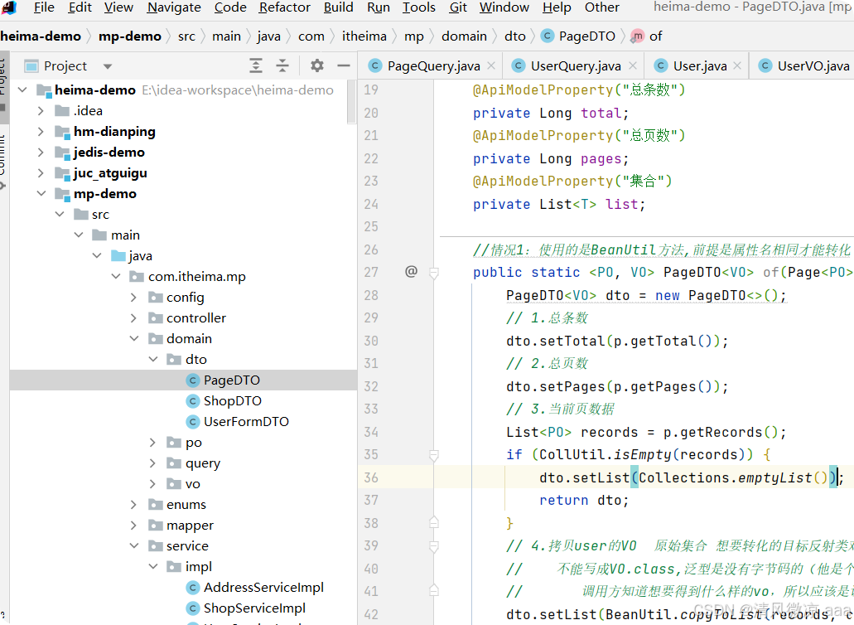Viewport: 854px width, 625px height.
Task: Click the domain breadcrumb segment
Action: tap(464, 36)
